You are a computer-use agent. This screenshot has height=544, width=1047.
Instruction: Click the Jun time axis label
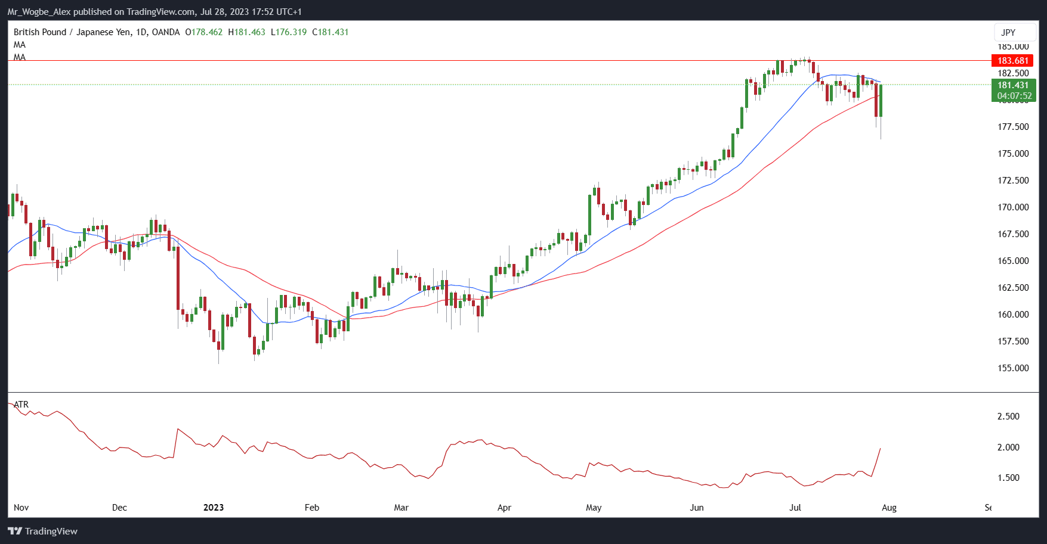tap(697, 507)
